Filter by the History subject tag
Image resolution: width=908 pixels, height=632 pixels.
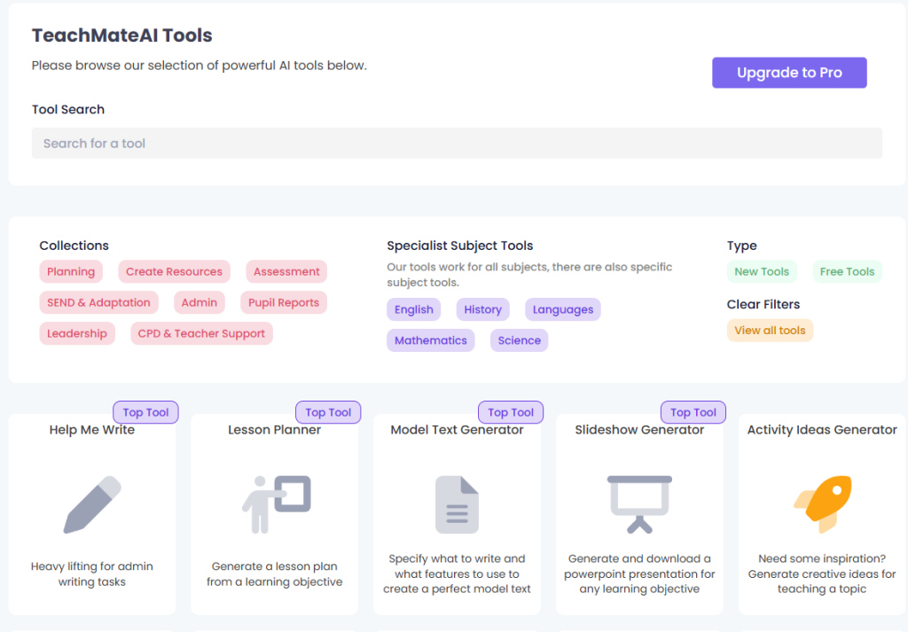tap(482, 308)
